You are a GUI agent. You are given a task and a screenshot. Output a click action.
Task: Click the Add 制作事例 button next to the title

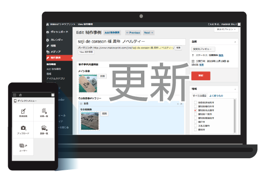[112, 32]
